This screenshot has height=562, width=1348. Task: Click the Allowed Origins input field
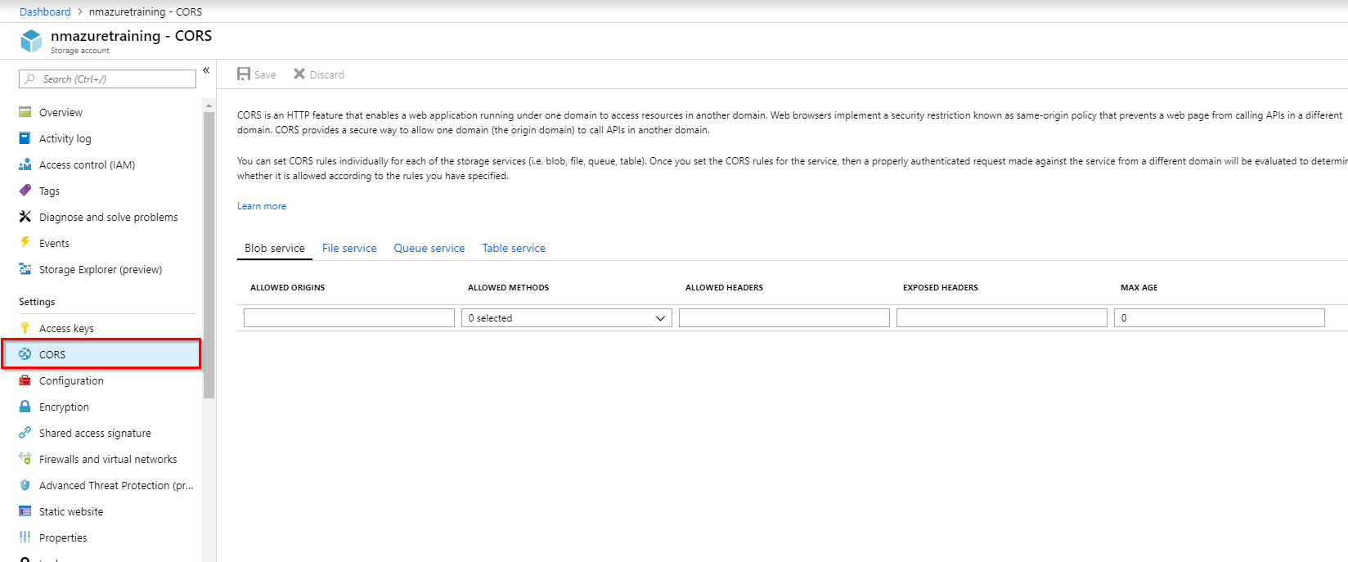tap(348, 318)
